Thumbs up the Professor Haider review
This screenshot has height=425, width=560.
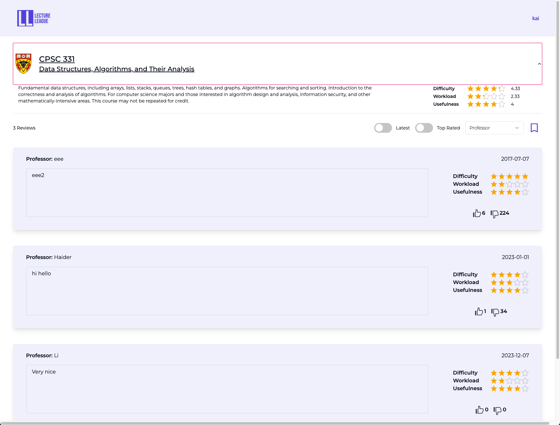(479, 311)
